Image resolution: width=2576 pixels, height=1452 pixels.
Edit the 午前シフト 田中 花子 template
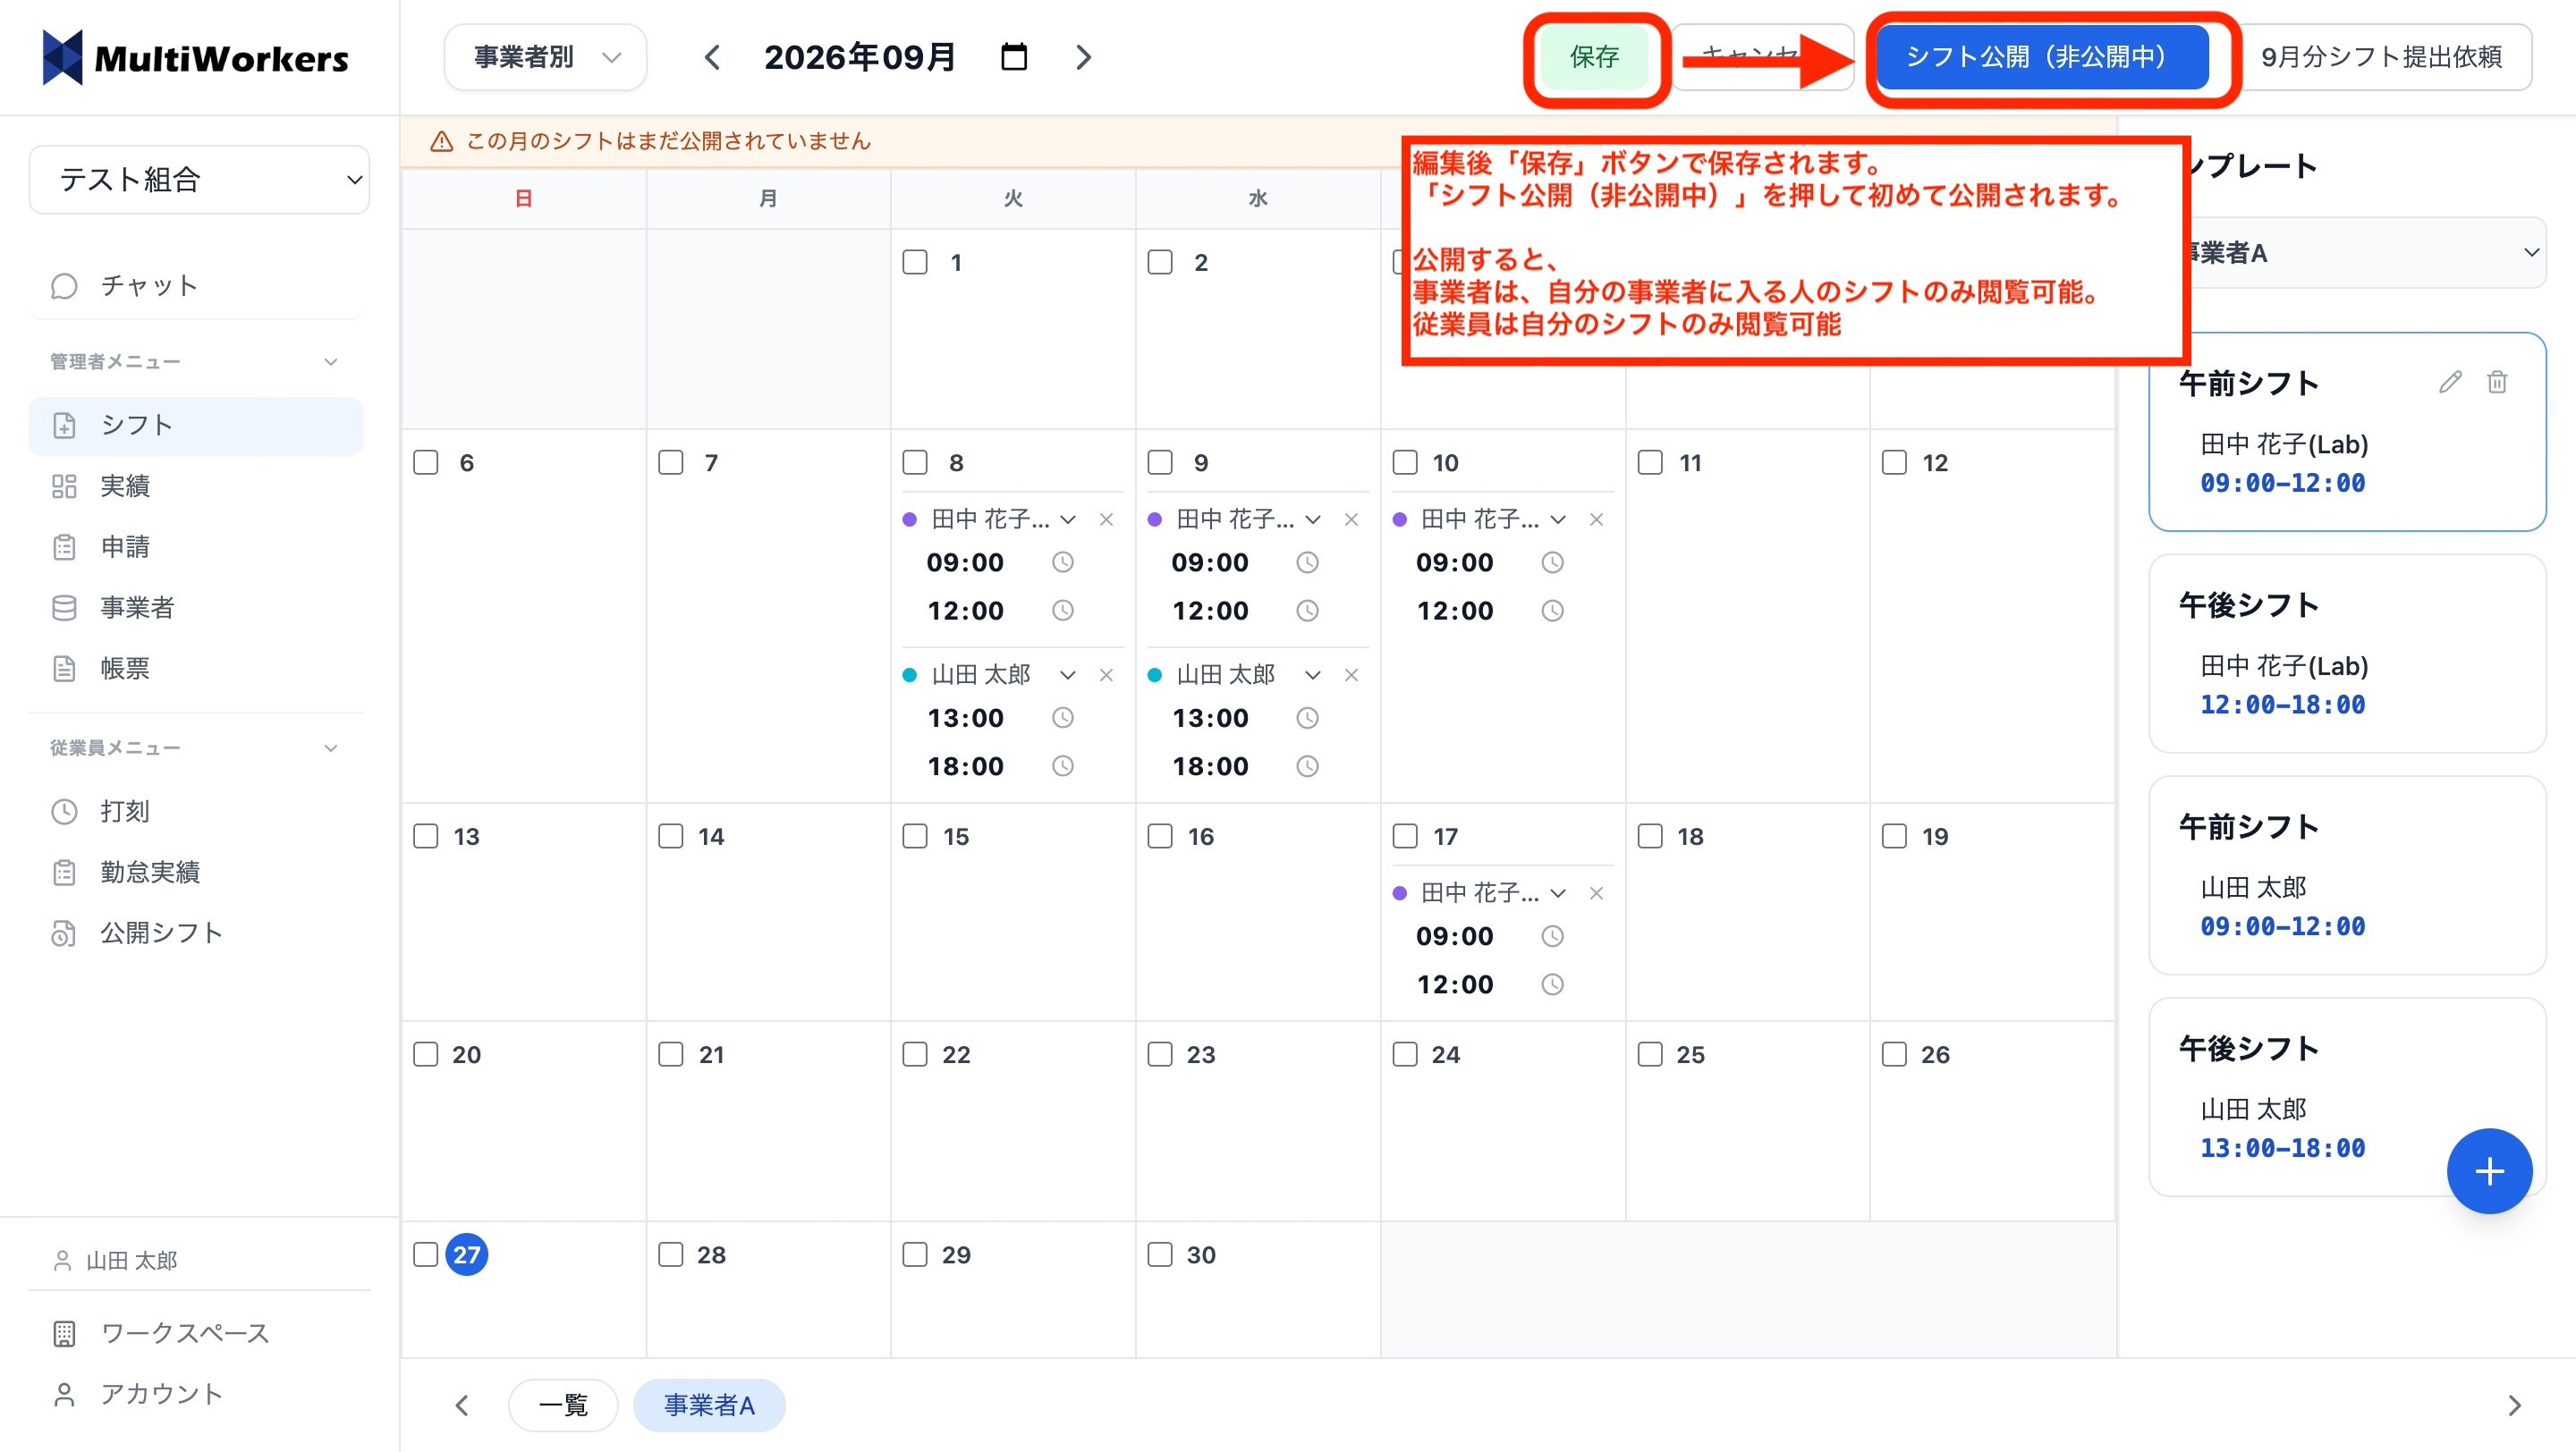coord(2449,382)
